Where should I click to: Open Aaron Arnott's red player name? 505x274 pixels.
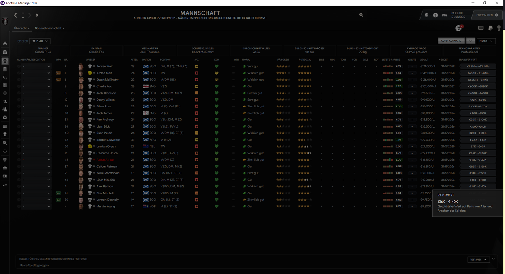[105, 160]
